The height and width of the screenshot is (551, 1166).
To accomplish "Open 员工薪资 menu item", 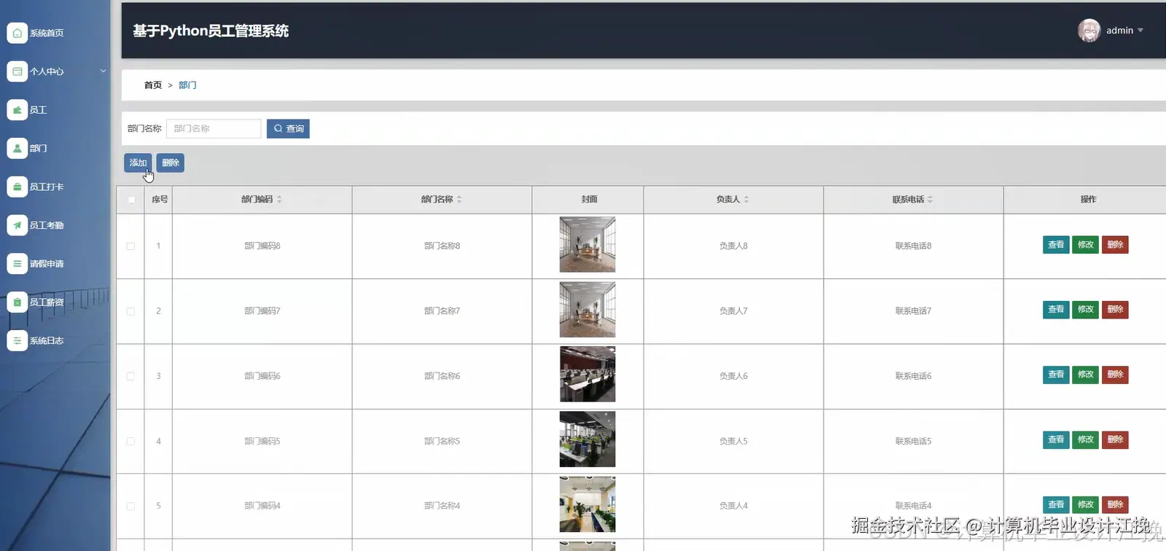I will coord(47,302).
